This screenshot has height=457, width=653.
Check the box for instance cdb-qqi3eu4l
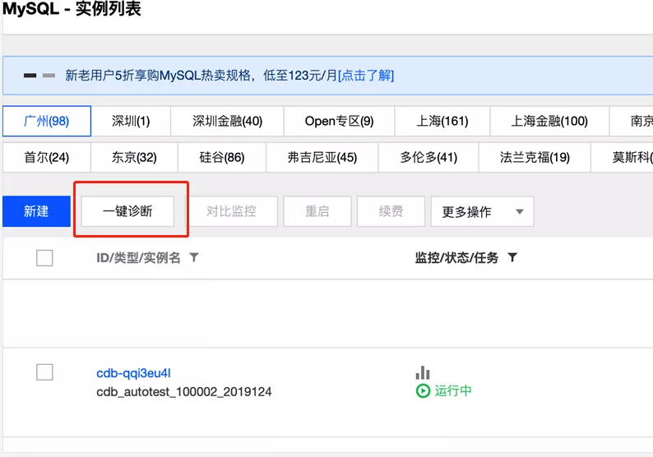(x=44, y=372)
